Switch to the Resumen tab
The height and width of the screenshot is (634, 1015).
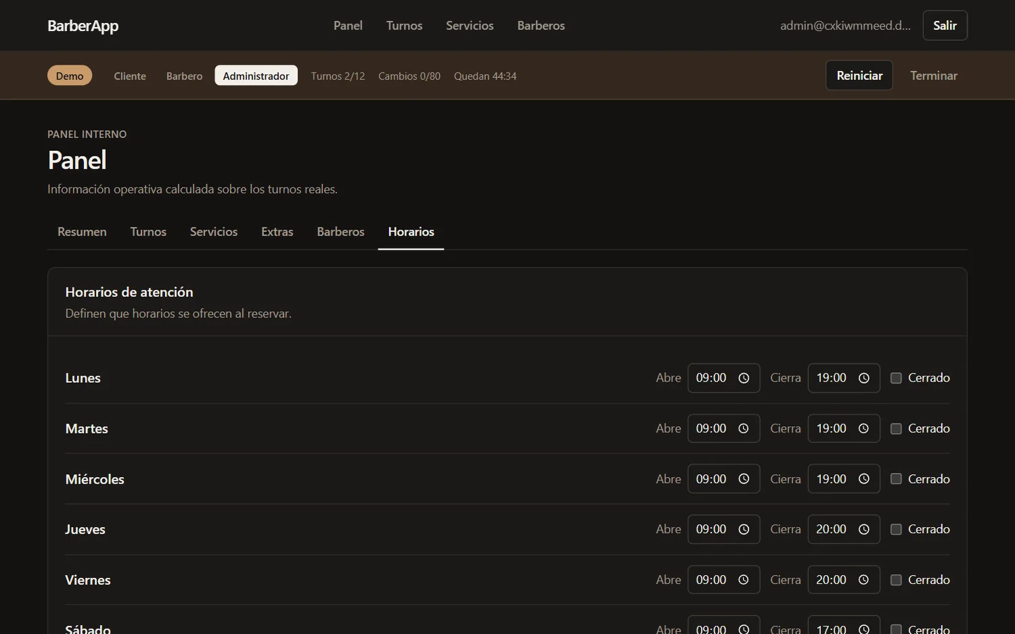tap(82, 232)
